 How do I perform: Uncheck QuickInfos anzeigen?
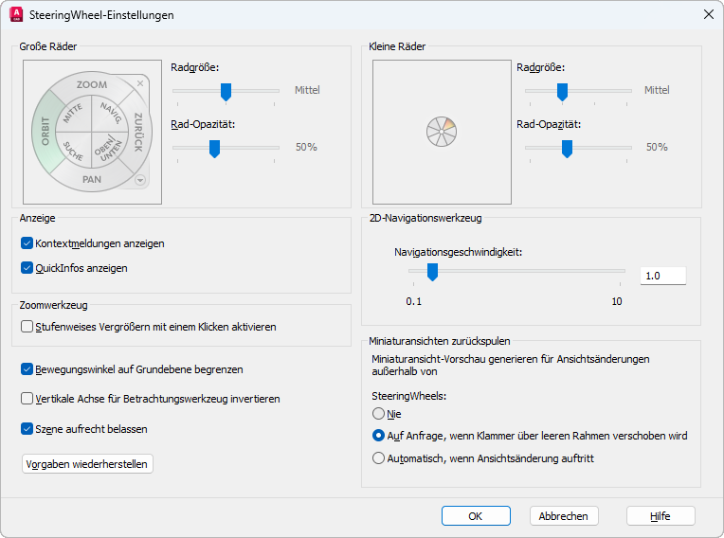pos(27,268)
